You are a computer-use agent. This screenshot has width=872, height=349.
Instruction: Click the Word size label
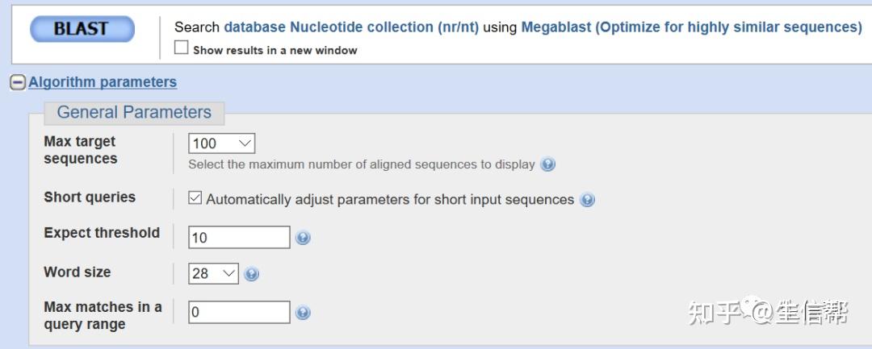click(78, 272)
